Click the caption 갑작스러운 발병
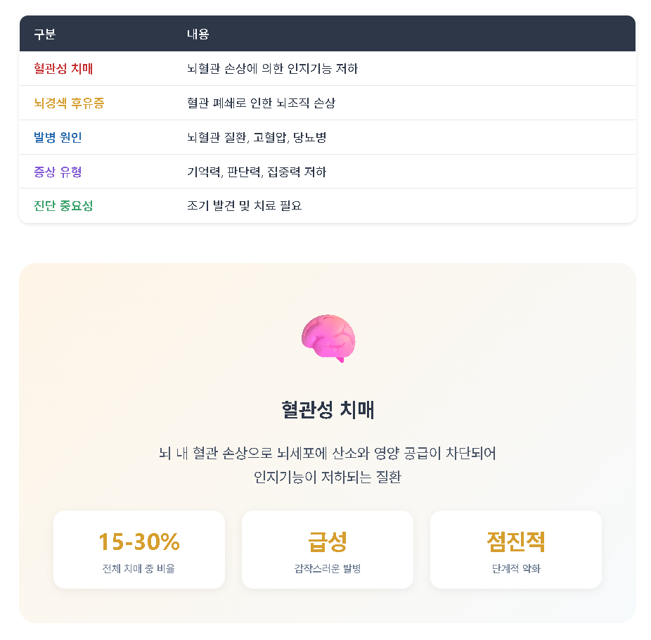Image resolution: width=651 pixels, height=640 pixels. click(x=328, y=568)
